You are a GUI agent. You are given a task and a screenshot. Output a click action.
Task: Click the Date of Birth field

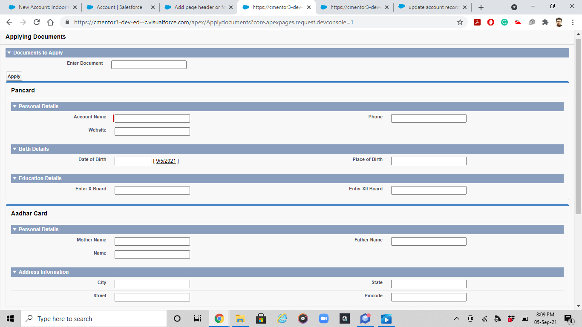(133, 161)
